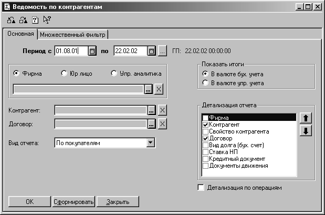Enable the Детализация по операциям checkbox

[x=201, y=187]
